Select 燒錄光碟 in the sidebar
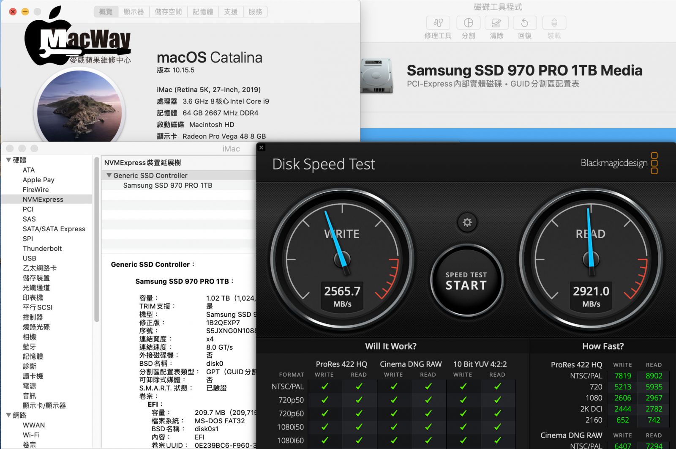The image size is (676, 449). point(36,327)
